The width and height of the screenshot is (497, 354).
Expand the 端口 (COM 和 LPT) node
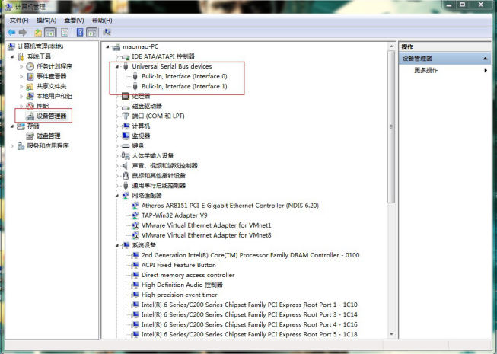(117, 116)
